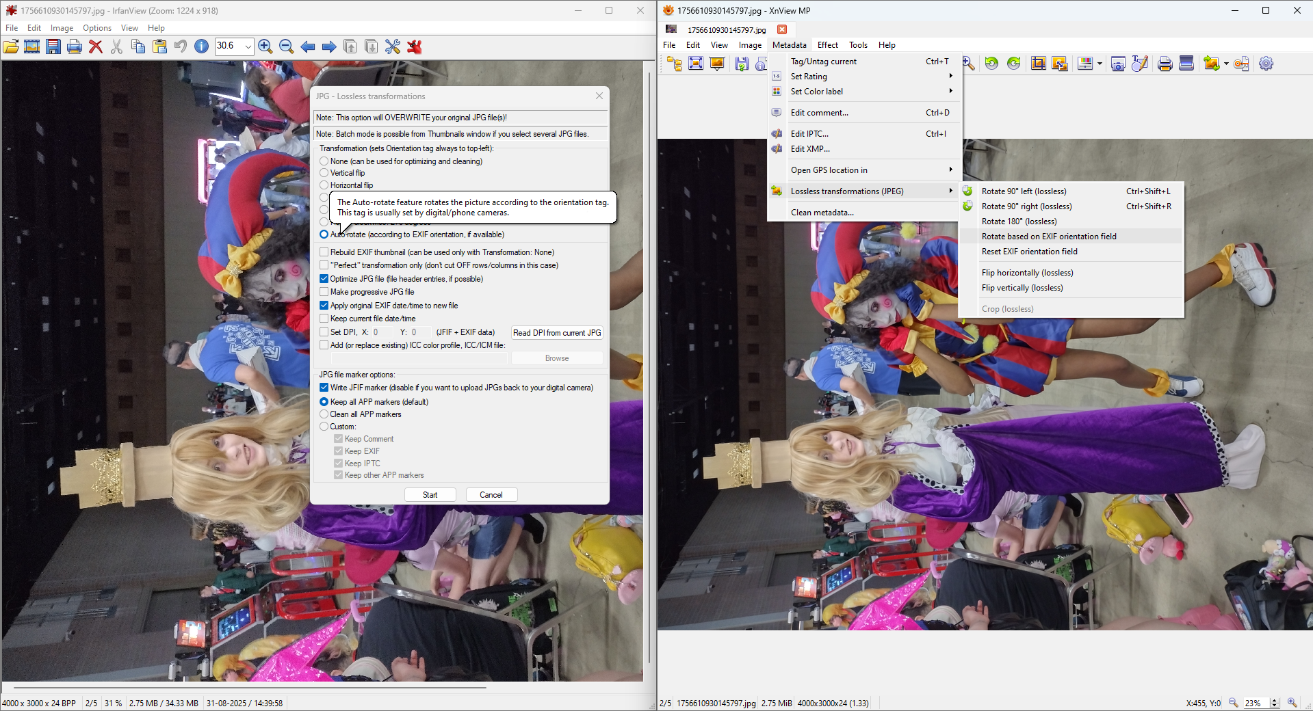Click the Save floppy disk icon in IrfanView

53,46
